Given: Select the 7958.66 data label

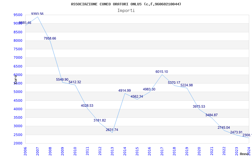Looking at the screenshot, I should click(50, 38).
